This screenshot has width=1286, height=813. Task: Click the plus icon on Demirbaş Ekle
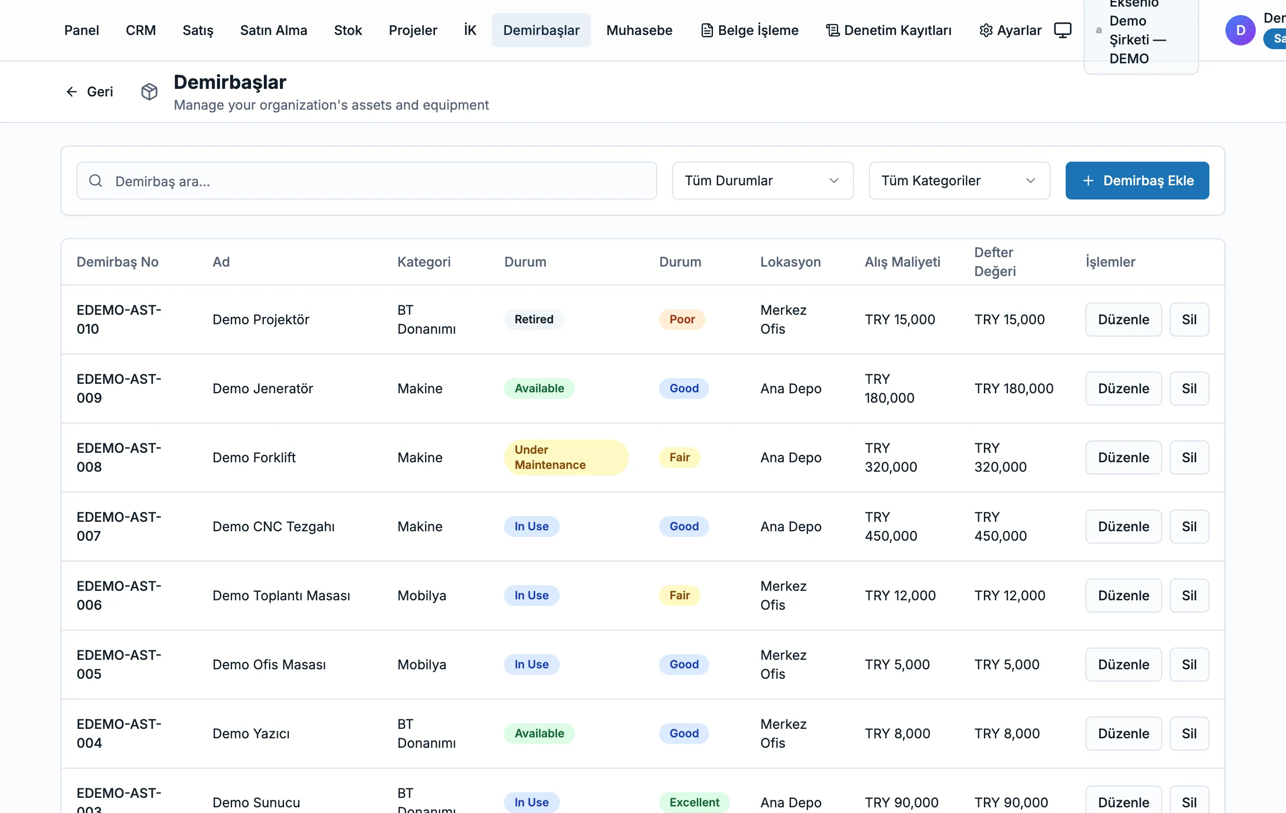(x=1088, y=181)
